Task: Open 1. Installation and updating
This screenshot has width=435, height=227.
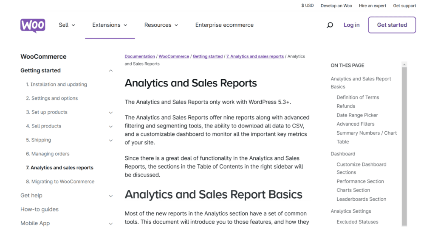Action: tap(56, 84)
